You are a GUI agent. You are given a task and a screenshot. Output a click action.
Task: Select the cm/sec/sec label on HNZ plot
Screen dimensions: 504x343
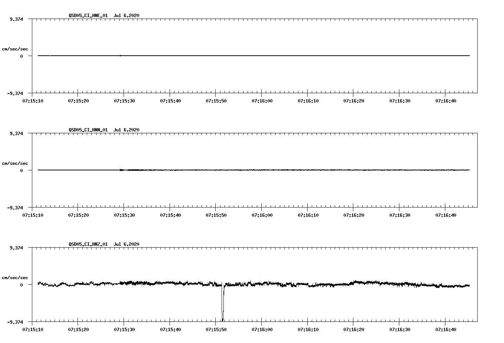pyautogui.click(x=15, y=278)
